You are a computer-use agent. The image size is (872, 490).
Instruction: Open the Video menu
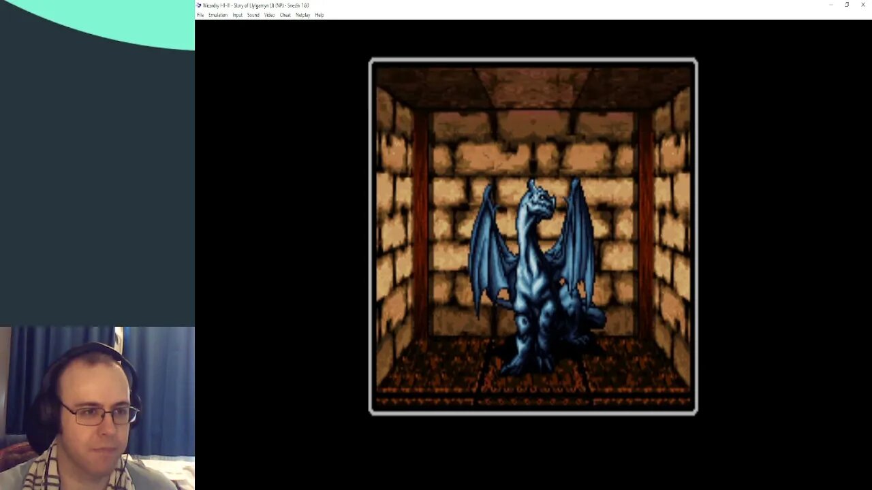coord(269,15)
